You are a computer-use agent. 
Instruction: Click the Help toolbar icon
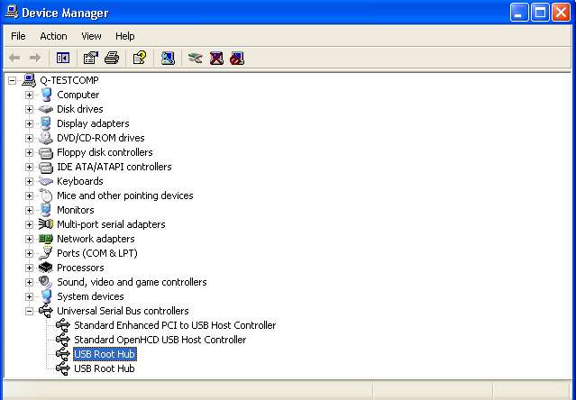tap(139, 58)
